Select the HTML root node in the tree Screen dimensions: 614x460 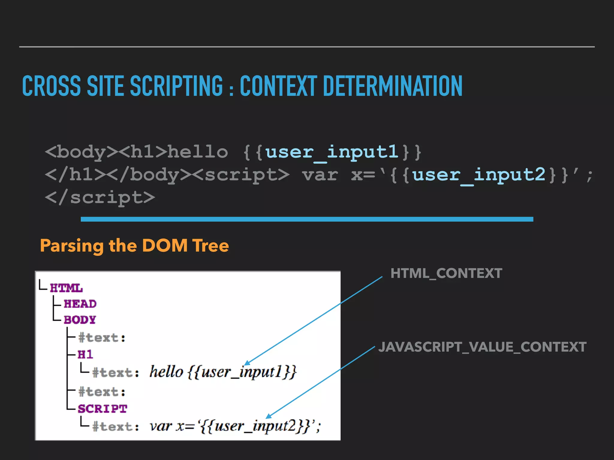[66, 288]
